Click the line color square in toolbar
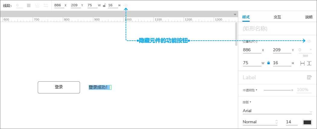The image size is (317, 129). pos(29,5)
